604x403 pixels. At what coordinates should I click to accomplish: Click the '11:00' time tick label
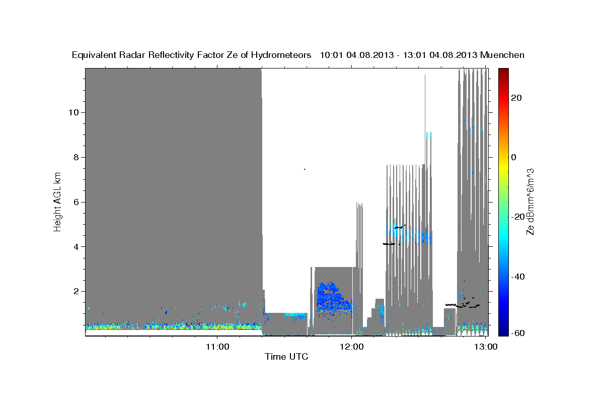point(217,347)
